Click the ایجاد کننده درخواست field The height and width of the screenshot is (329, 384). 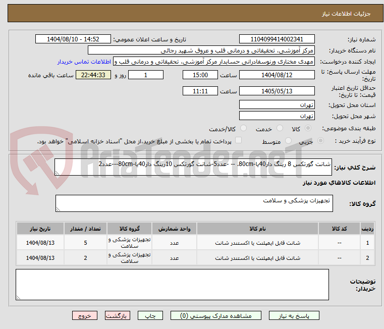214,62
